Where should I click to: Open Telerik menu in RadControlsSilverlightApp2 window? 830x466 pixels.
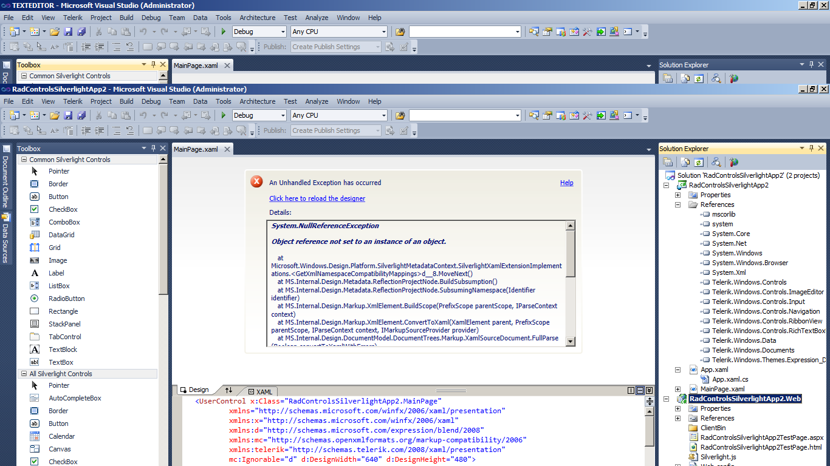click(x=73, y=101)
